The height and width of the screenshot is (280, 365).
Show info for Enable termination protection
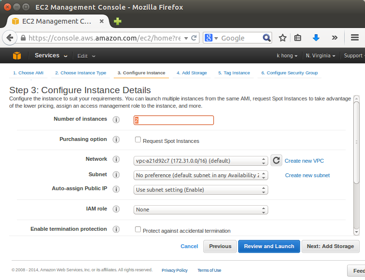click(x=116, y=229)
